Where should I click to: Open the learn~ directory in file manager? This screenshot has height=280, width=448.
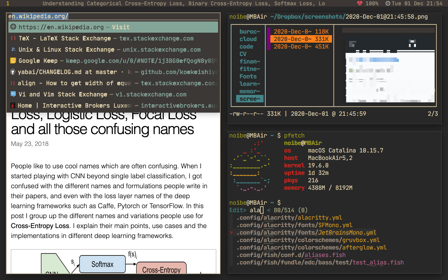coord(250,84)
